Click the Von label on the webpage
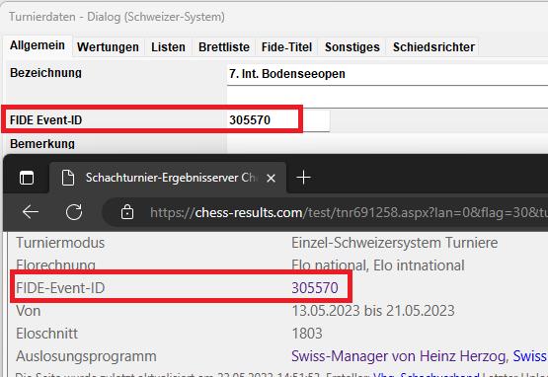Image resolution: width=548 pixels, height=377 pixels. [28, 311]
